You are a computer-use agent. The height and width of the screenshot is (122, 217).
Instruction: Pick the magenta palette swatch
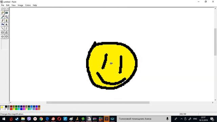click(x=24, y=109)
